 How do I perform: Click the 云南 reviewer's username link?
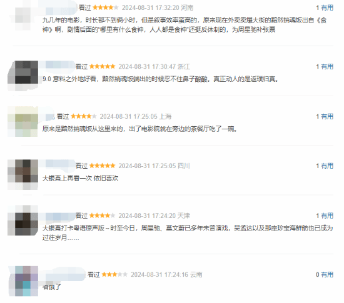pyautogui.click(x=64, y=274)
